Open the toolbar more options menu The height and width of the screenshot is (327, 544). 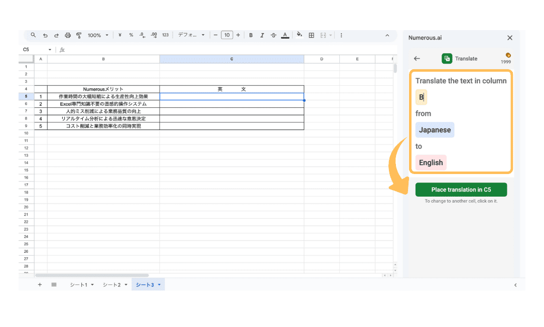click(x=341, y=36)
